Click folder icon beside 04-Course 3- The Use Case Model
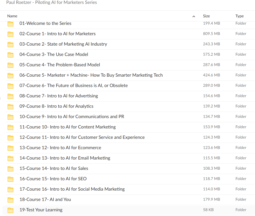The width and height of the screenshot is (255, 216). click(x=10, y=55)
